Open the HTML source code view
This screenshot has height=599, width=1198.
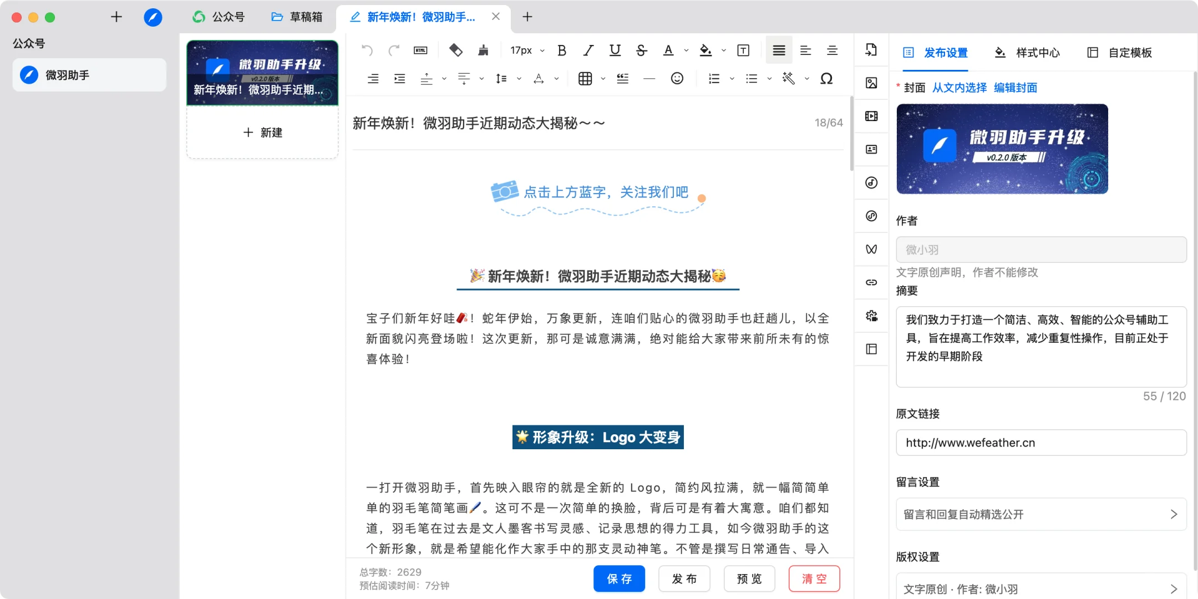coord(420,50)
